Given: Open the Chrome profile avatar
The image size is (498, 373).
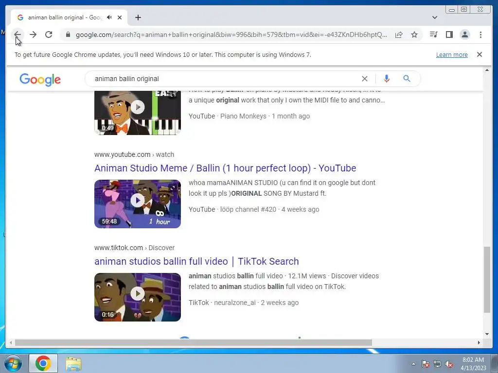Looking at the screenshot, I should [464, 34].
